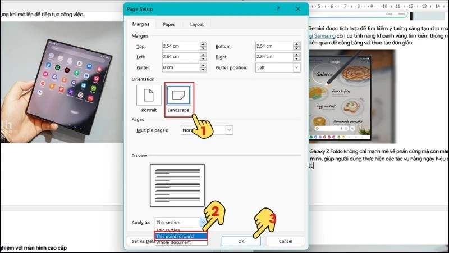Click the Gutter value field

181,67
